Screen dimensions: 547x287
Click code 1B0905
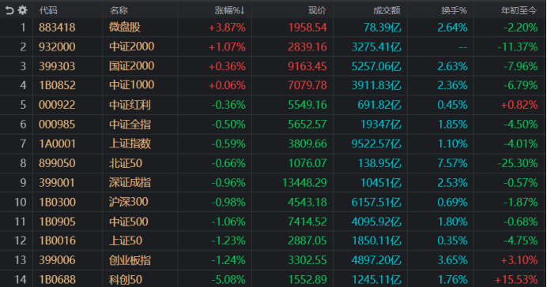tap(57, 222)
